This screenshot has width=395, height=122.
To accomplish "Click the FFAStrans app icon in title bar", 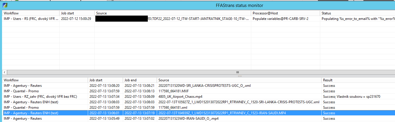I will coord(5,5).
